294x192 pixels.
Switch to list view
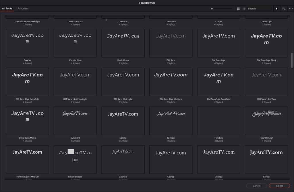click(x=244, y=9)
